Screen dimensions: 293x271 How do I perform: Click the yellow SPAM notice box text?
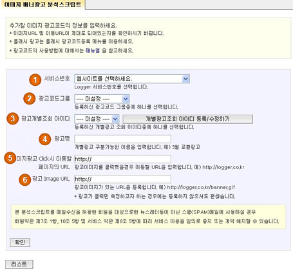pyautogui.click(x=148, y=217)
